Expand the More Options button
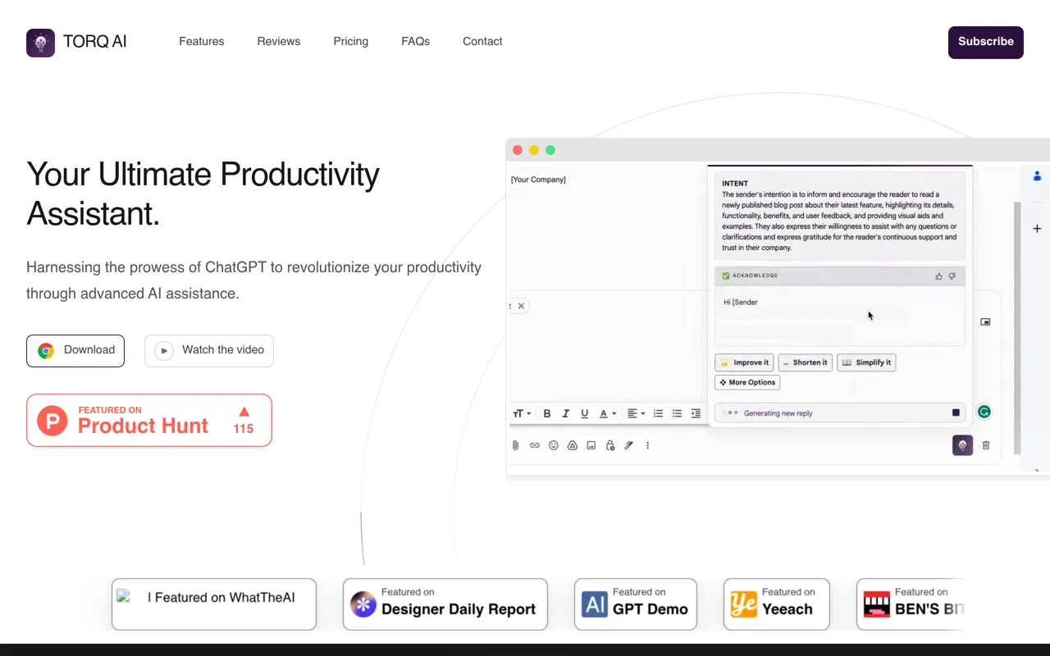 tap(747, 382)
